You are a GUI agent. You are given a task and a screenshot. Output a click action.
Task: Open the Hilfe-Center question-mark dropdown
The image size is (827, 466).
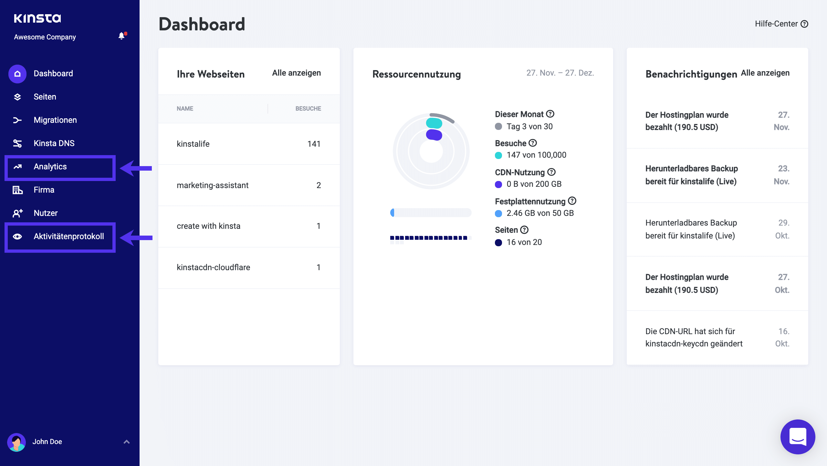[x=805, y=24]
